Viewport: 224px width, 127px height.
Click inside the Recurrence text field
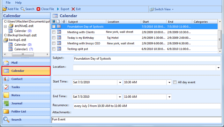pyautogui.click(x=147, y=106)
